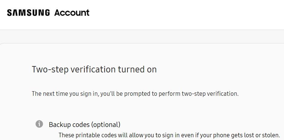Click the word "Two-step" in the heading
Image resolution: width=284 pixels, height=140 pixels.
click(50, 69)
